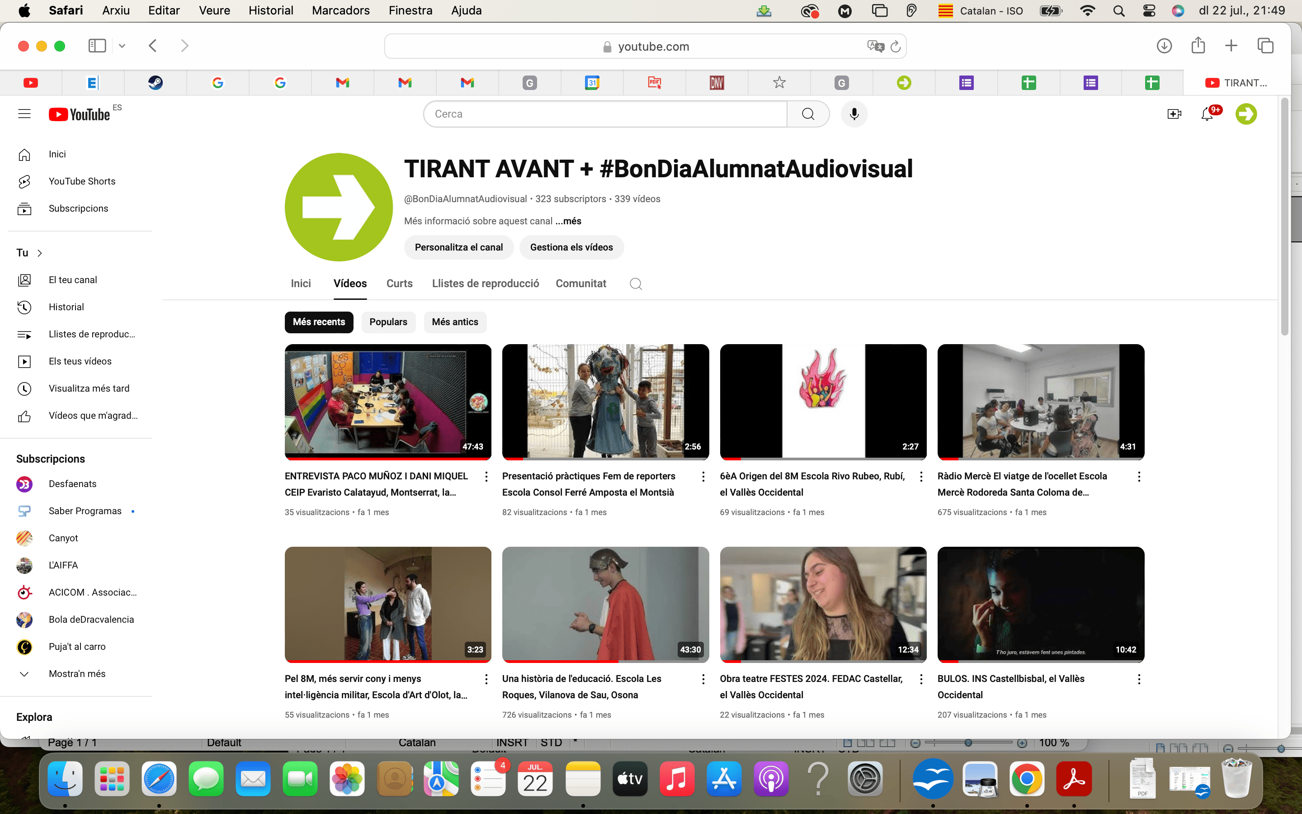Image resolution: width=1302 pixels, height=814 pixels.
Task: Open Catalan - ISO input source menu
Action: click(980, 11)
